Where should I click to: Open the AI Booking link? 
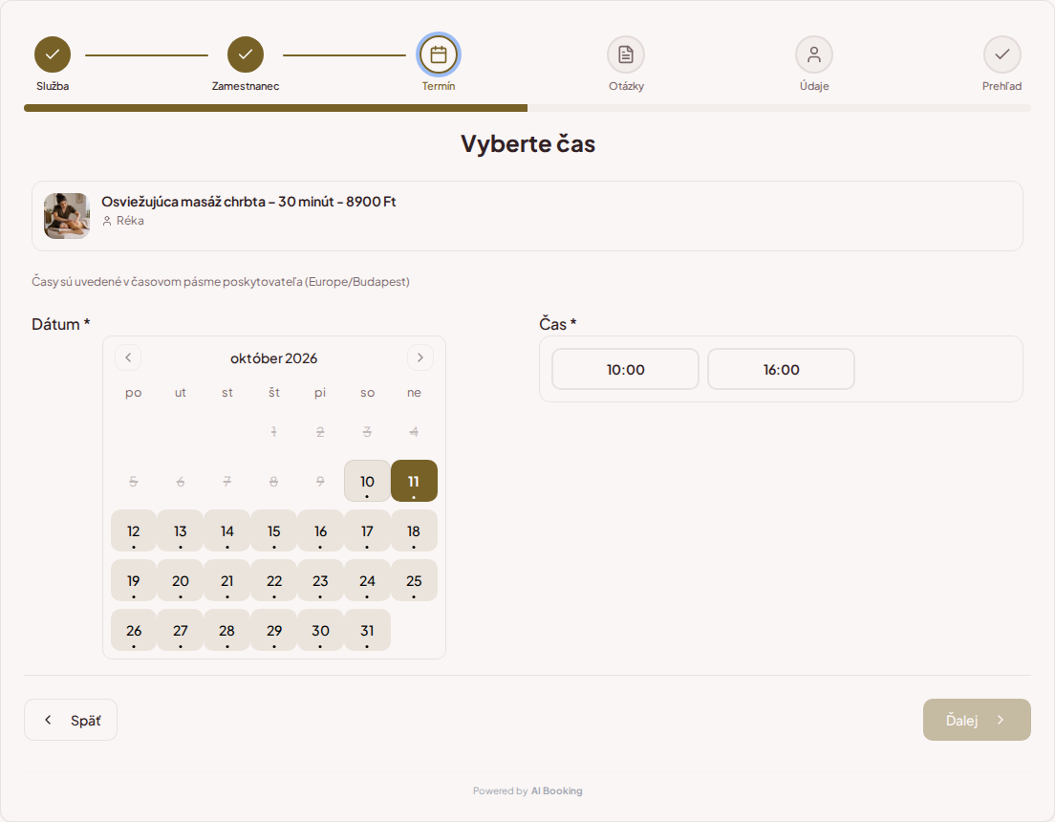tap(556, 791)
